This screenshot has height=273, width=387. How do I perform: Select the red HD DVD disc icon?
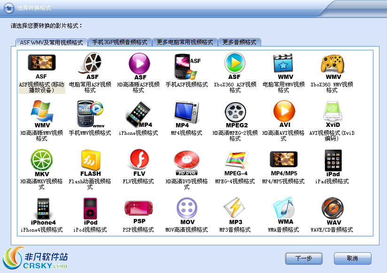[x=186, y=163]
